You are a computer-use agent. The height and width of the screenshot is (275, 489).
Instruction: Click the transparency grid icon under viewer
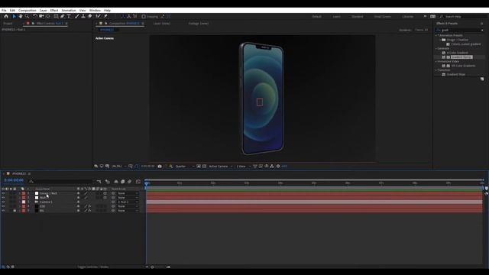tap(204, 167)
